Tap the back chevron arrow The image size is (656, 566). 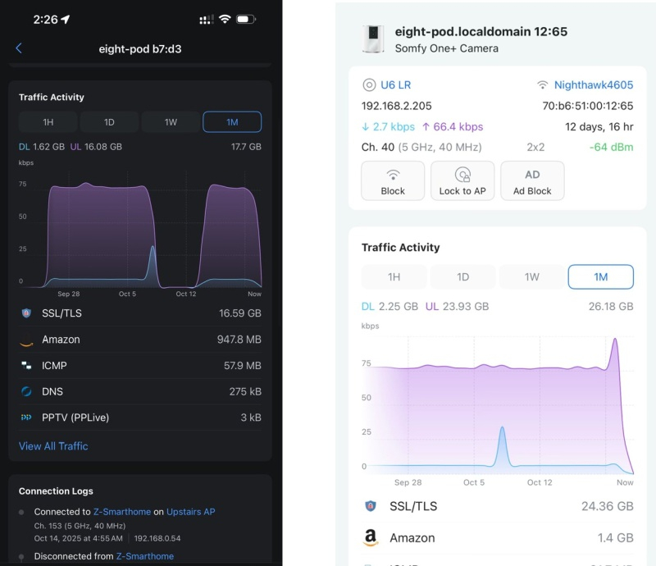[19, 48]
